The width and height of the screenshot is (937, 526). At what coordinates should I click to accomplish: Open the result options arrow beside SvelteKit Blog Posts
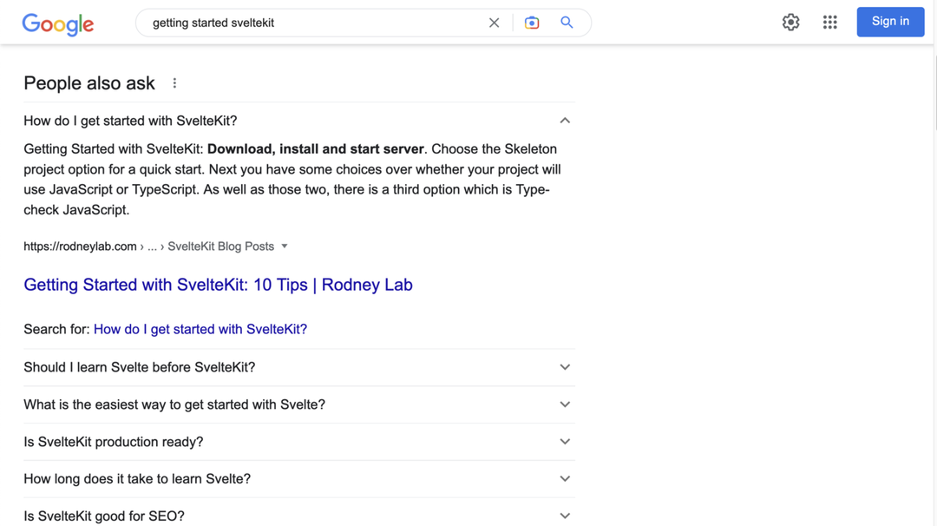[286, 246]
